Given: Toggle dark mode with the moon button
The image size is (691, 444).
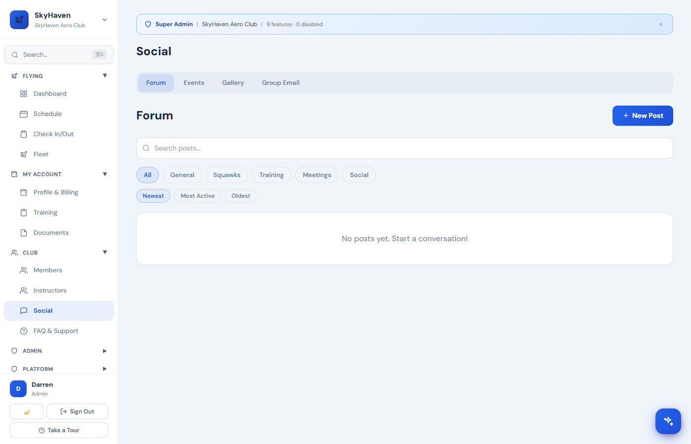Looking at the screenshot, I should [x=26, y=411].
